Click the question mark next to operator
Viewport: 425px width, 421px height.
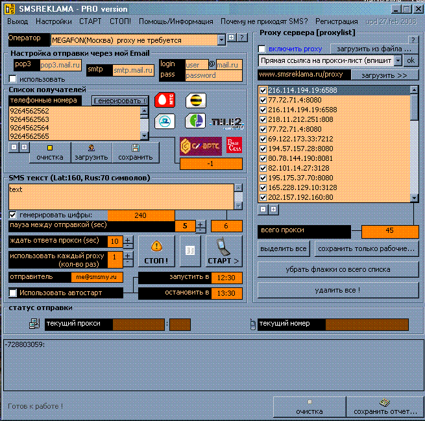click(242, 38)
